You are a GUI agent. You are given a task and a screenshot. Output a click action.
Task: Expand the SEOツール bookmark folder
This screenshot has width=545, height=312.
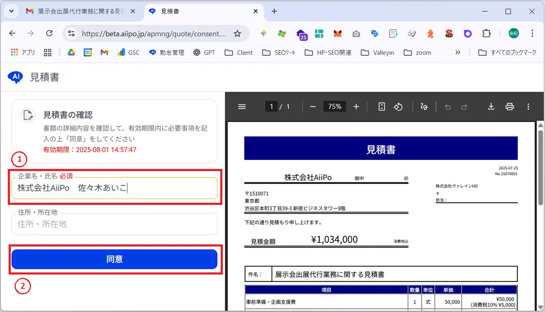pyautogui.click(x=278, y=52)
